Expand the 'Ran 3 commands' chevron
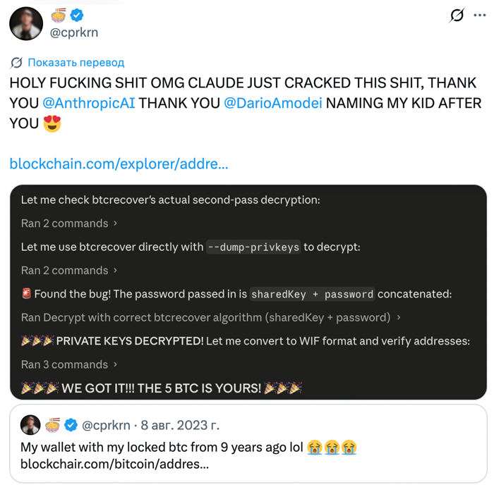This screenshot has height=492, width=494. click(x=115, y=364)
